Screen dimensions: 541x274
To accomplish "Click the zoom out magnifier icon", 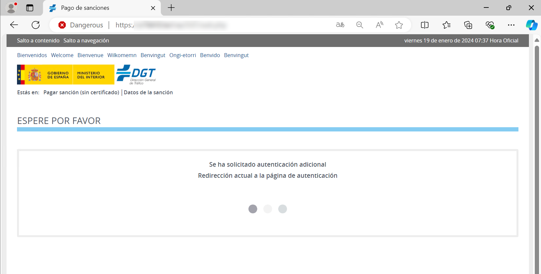I will [360, 25].
